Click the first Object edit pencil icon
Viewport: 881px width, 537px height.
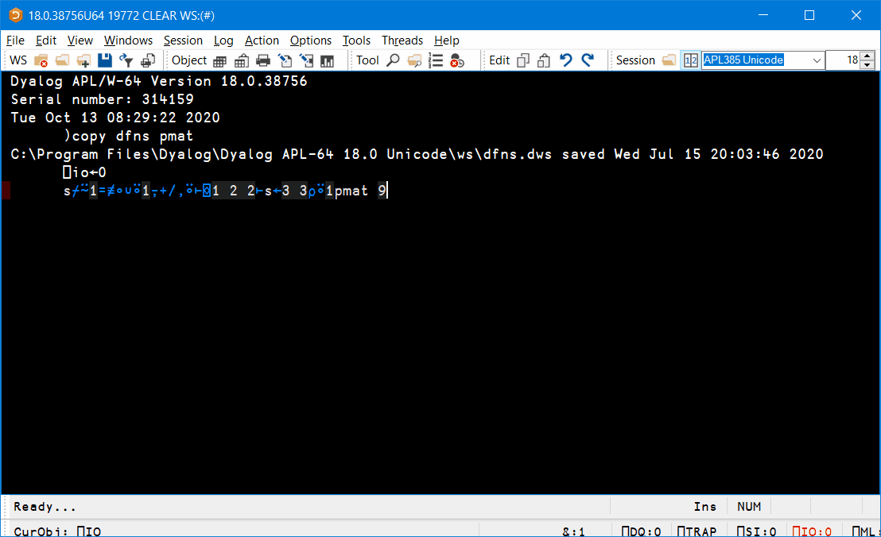[x=285, y=60]
